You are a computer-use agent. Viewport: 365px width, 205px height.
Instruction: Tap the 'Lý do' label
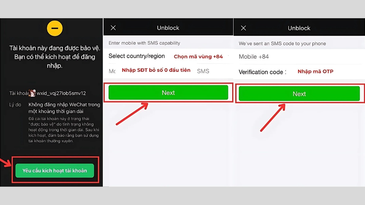[x=15, y=104]
